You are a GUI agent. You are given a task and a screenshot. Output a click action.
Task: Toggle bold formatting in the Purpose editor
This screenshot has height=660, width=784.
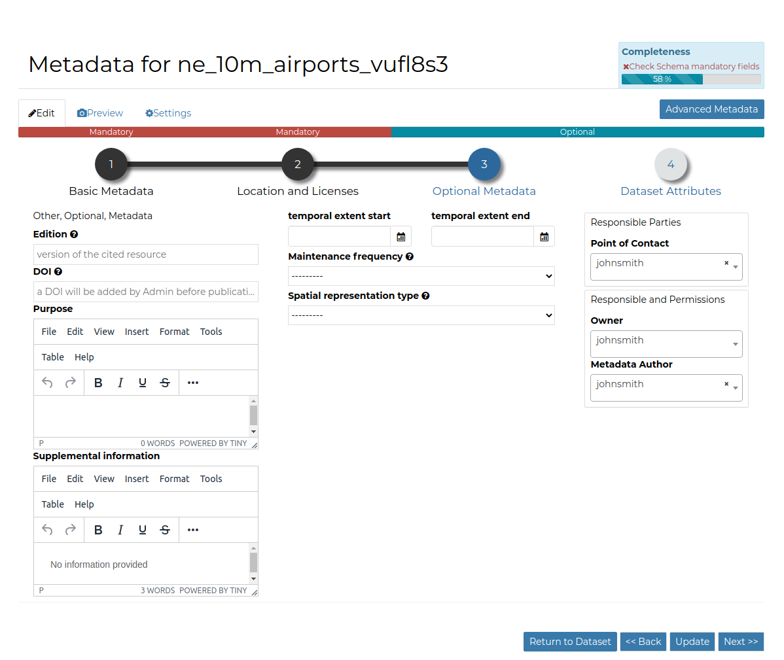pos(98,383)
